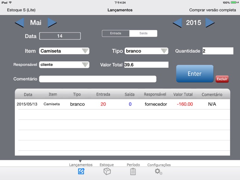Screen dimensions: 240x180
Task: Switch to the Período tab label
Action: pos(133,165)
